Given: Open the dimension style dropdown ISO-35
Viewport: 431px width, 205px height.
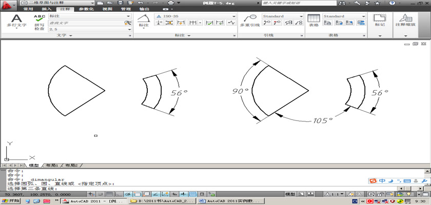Looking at the screenshot, I should coord(195,16).
